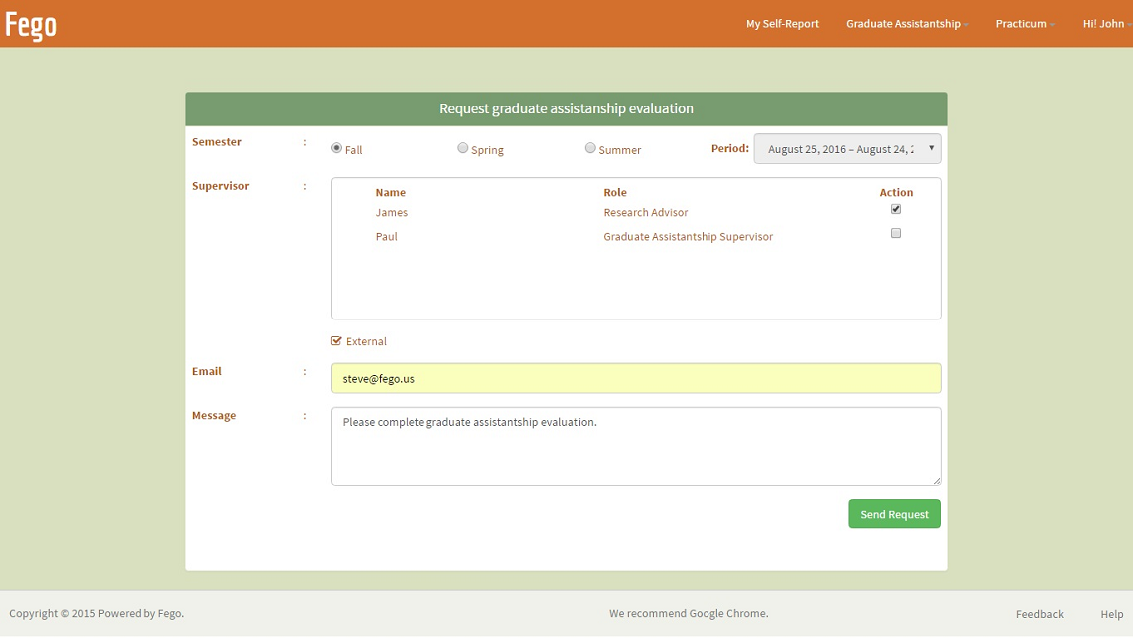Open the Feedback link in footer
The width and height of the screenshot is (1133, 638).
(1039, 614)
